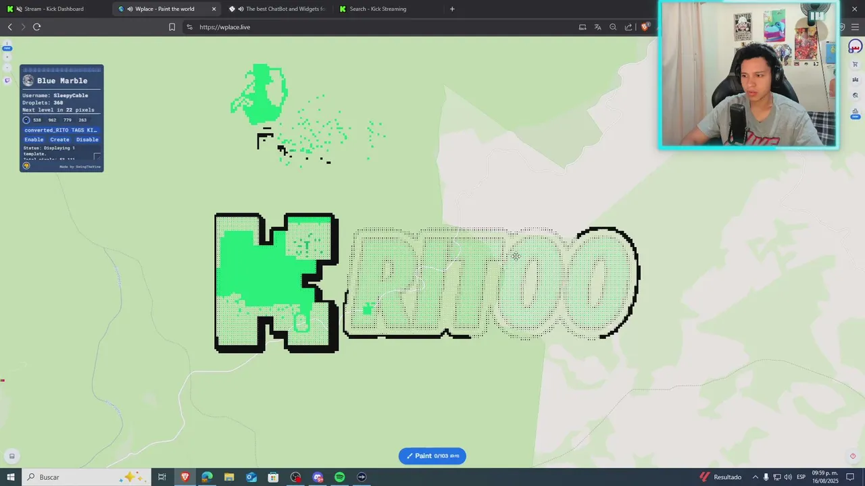Switch to The best ChatBot and Widgets tab
The image size is (865, 486).
click(278, 9)
